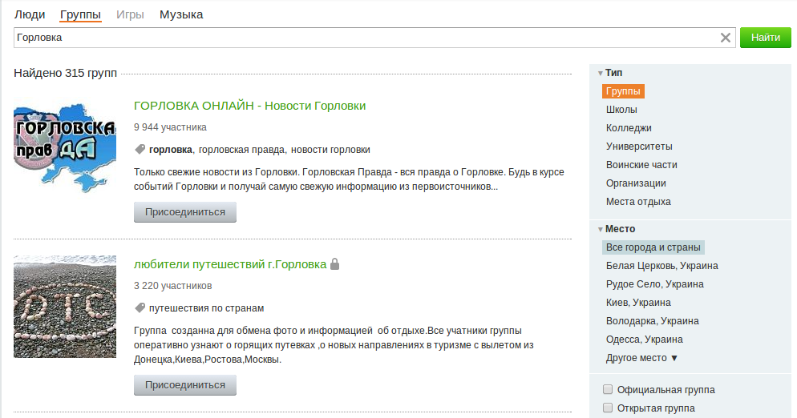Click the lock icon next to любители путешествий
The image size is (797, 418).
point(334,264)
